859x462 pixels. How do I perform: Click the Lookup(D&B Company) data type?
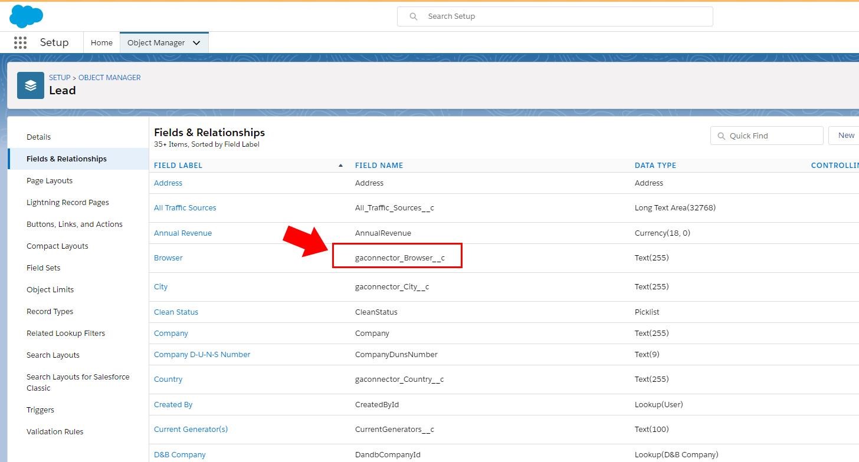[677, 455]
